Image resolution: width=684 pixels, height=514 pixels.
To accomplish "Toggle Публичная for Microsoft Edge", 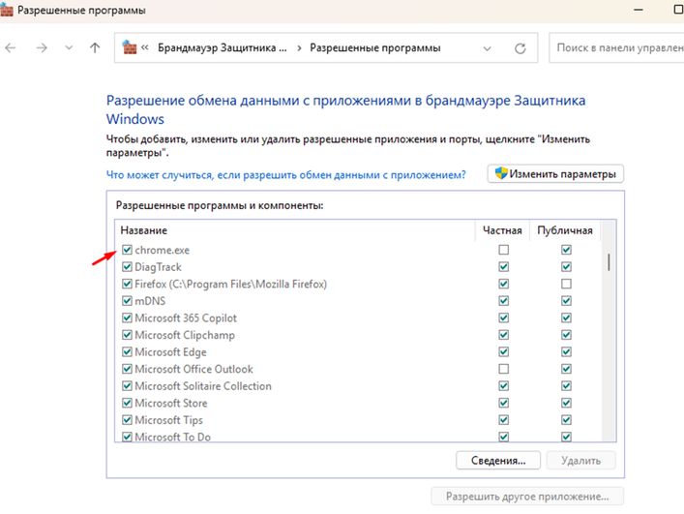I will click(566, 351).
